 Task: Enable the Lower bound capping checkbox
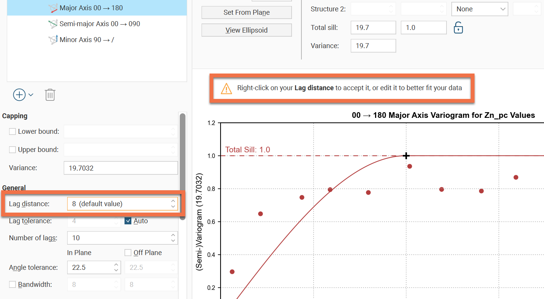tap(13, 131)
